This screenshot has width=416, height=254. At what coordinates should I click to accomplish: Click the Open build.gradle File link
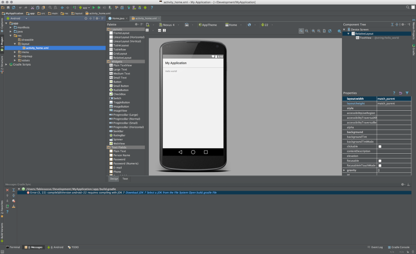203,193
